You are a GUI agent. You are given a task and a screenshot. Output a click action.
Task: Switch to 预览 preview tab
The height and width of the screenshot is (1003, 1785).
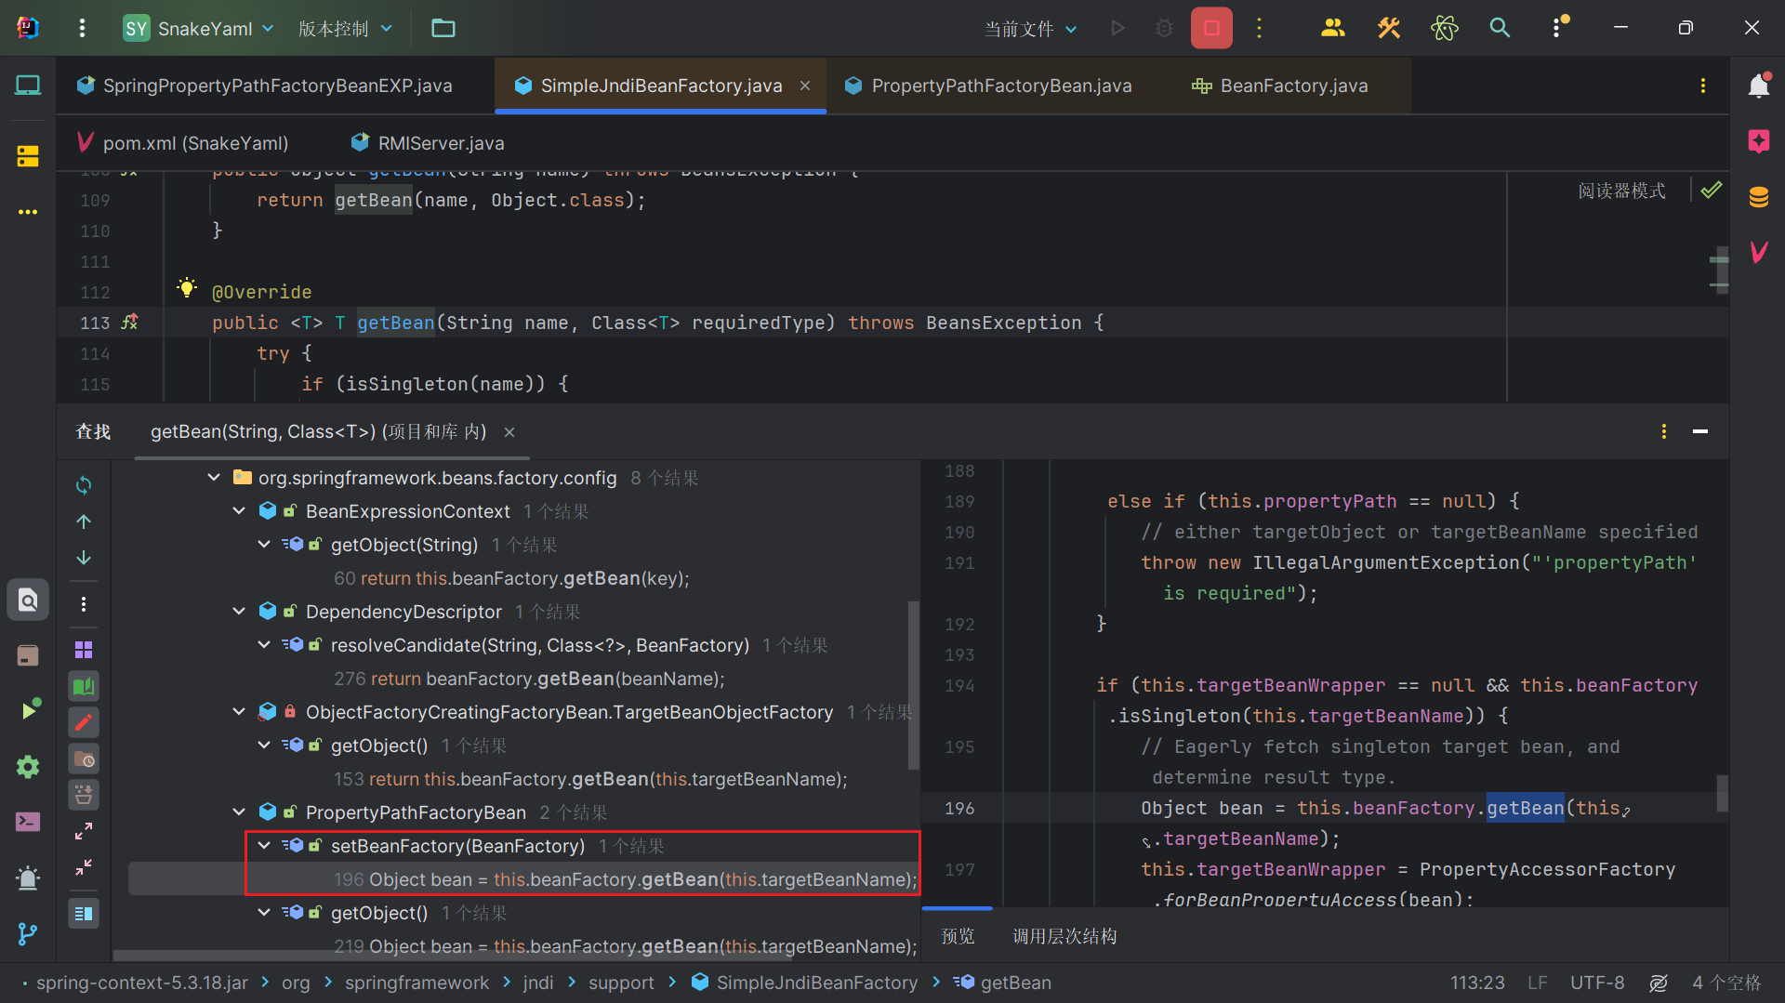(x=958, y=936)
